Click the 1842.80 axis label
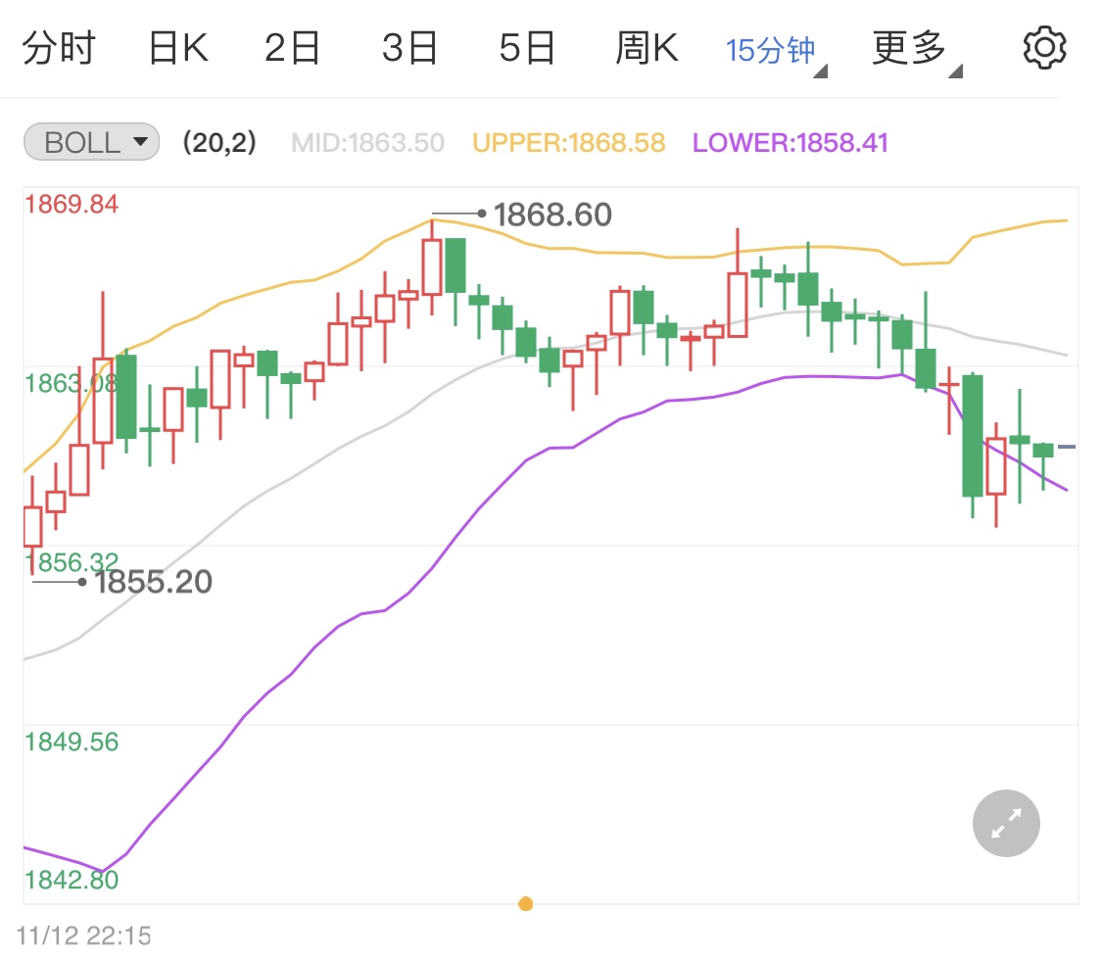 point(72,880)
